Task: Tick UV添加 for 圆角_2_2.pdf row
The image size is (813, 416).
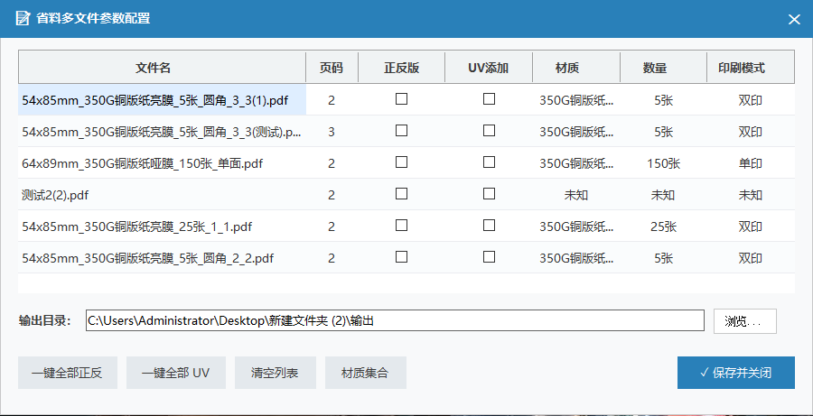Action: pyautogui.click(x=489, y=257)
